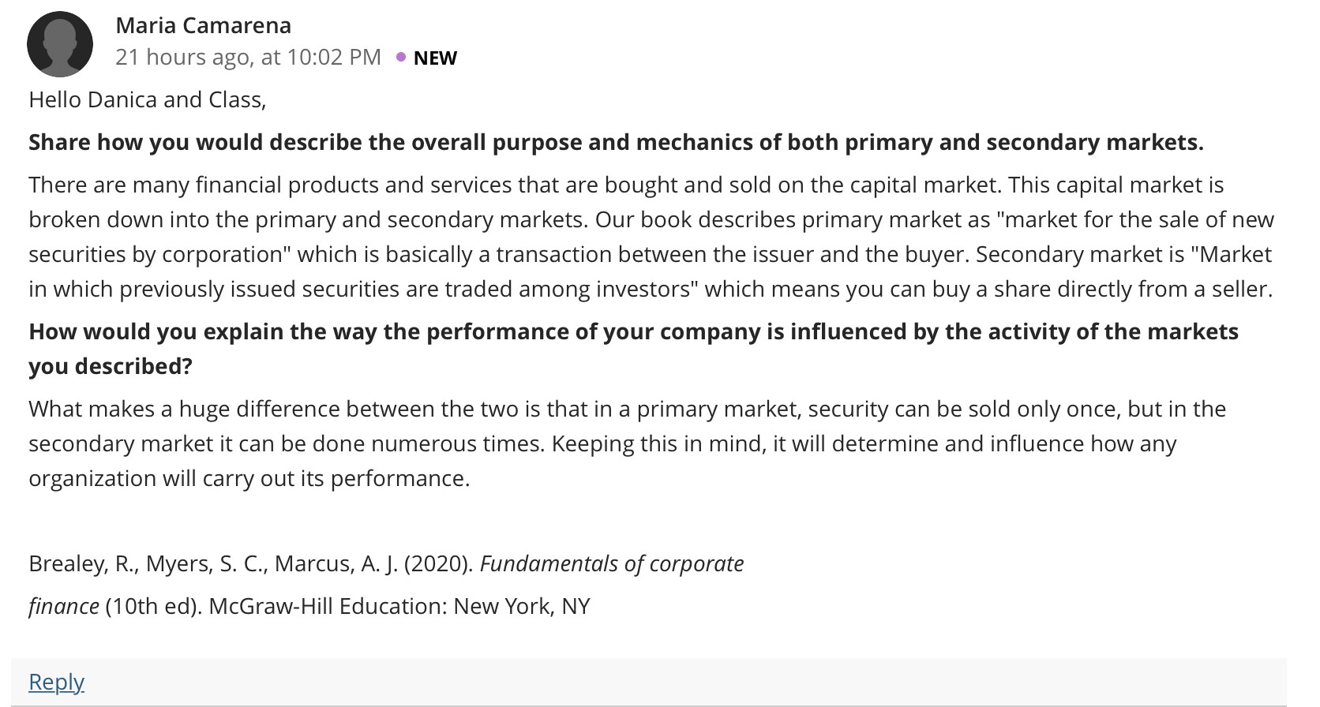Select the author name Maria Camarena
Image resolution: width=1320 pixels, height=707 pixels.
pyautogui.click(x=204, y=25)
